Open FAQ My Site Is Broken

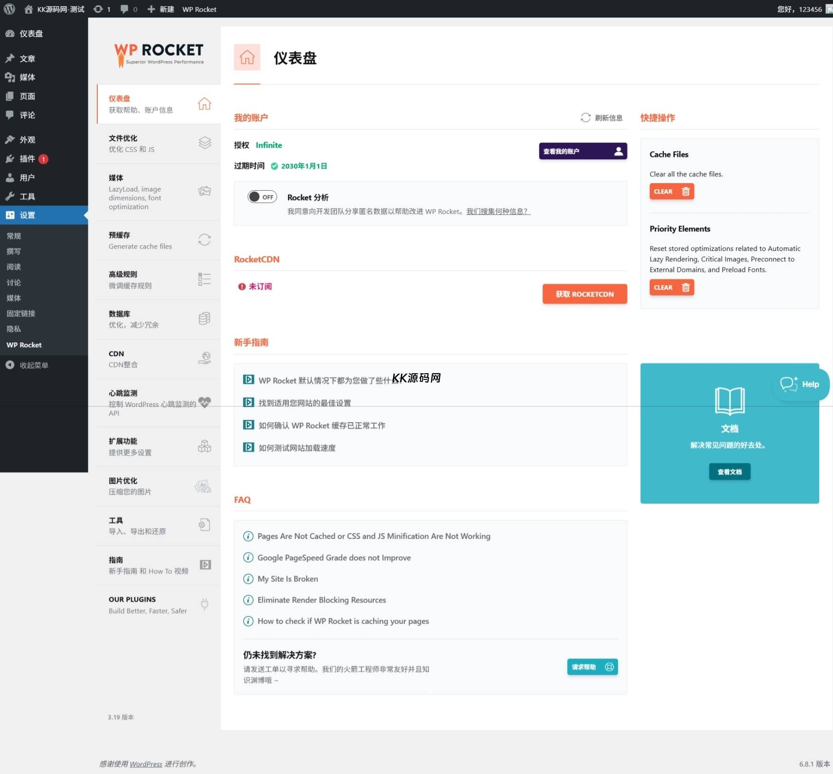(281, 579)
